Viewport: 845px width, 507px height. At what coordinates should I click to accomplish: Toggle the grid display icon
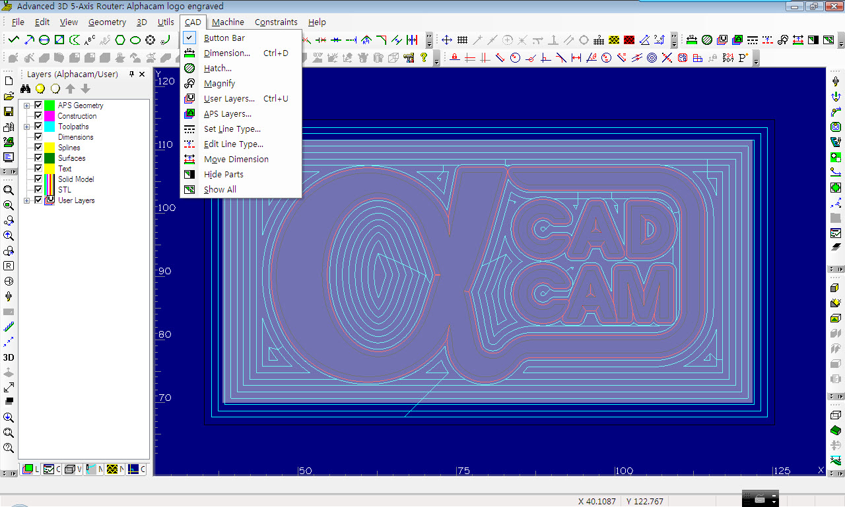pos(462,40)
